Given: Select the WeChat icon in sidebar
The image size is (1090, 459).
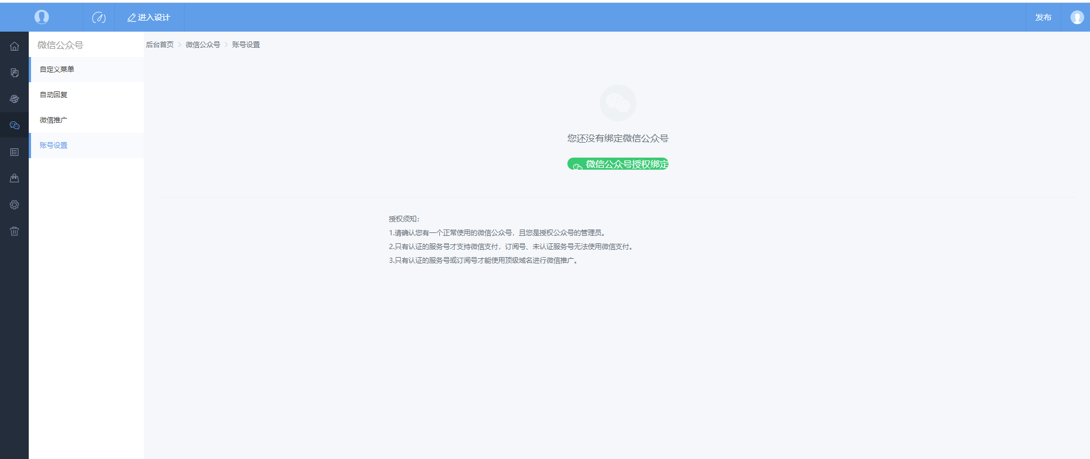Looking at the screenshot, I should tap(14, 125).
